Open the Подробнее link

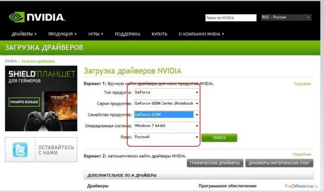coord(302,154)
